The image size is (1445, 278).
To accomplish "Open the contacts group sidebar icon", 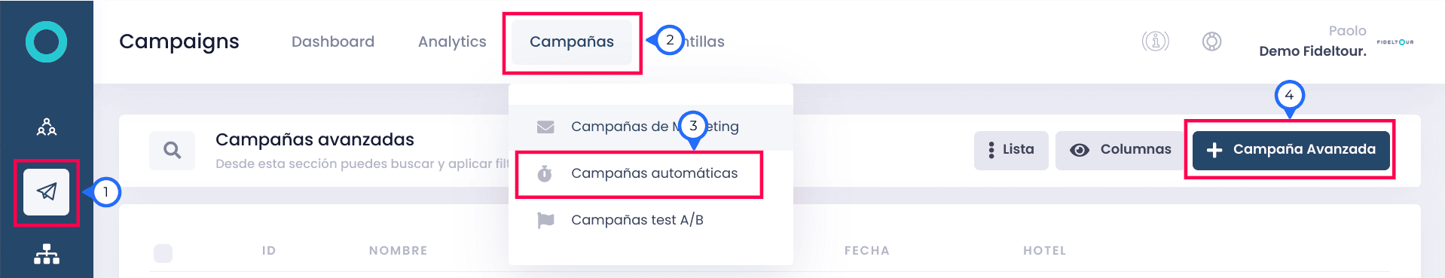I will tap(47, 127).
